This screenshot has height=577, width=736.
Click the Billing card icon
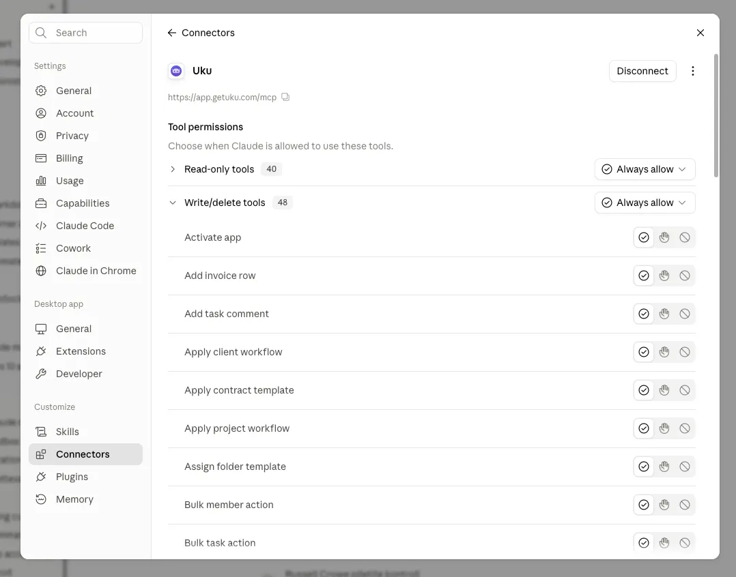(x=41, y=158)
